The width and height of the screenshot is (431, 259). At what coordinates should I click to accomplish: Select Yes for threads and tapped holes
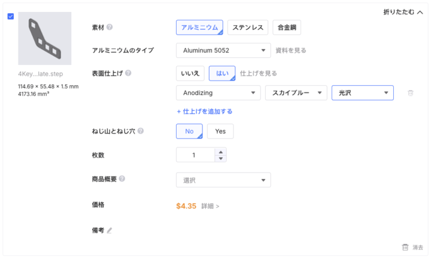(x=220, y=131)
